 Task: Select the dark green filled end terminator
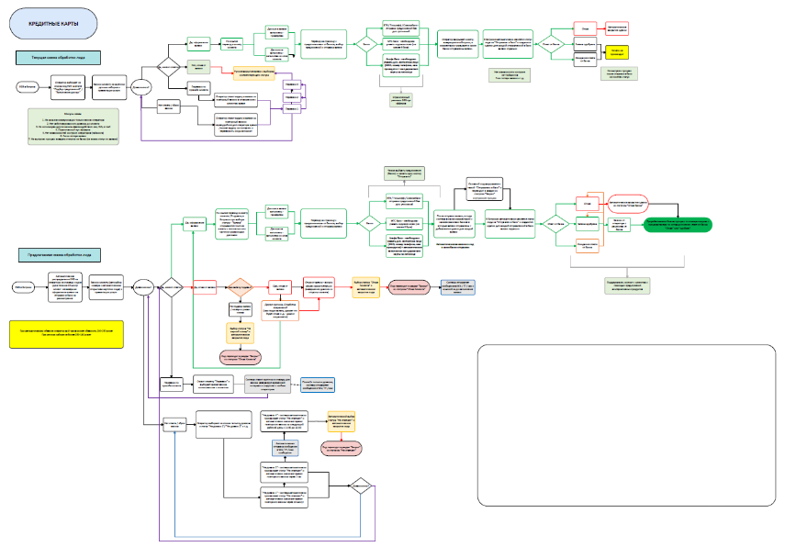click(x=678, y=224)
